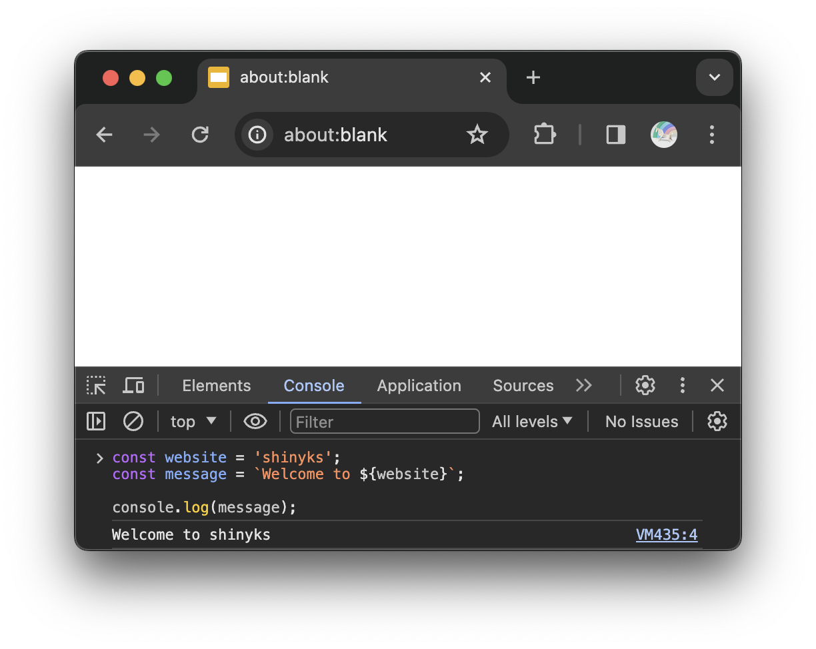Clear the console output
The height and width of the screenshot is (649, 816).
133,422
